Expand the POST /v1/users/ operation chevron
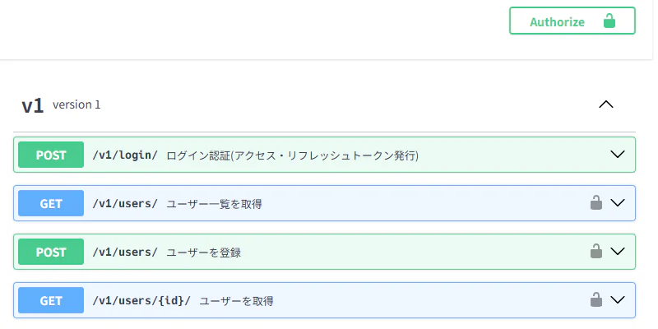 point(619,252)
